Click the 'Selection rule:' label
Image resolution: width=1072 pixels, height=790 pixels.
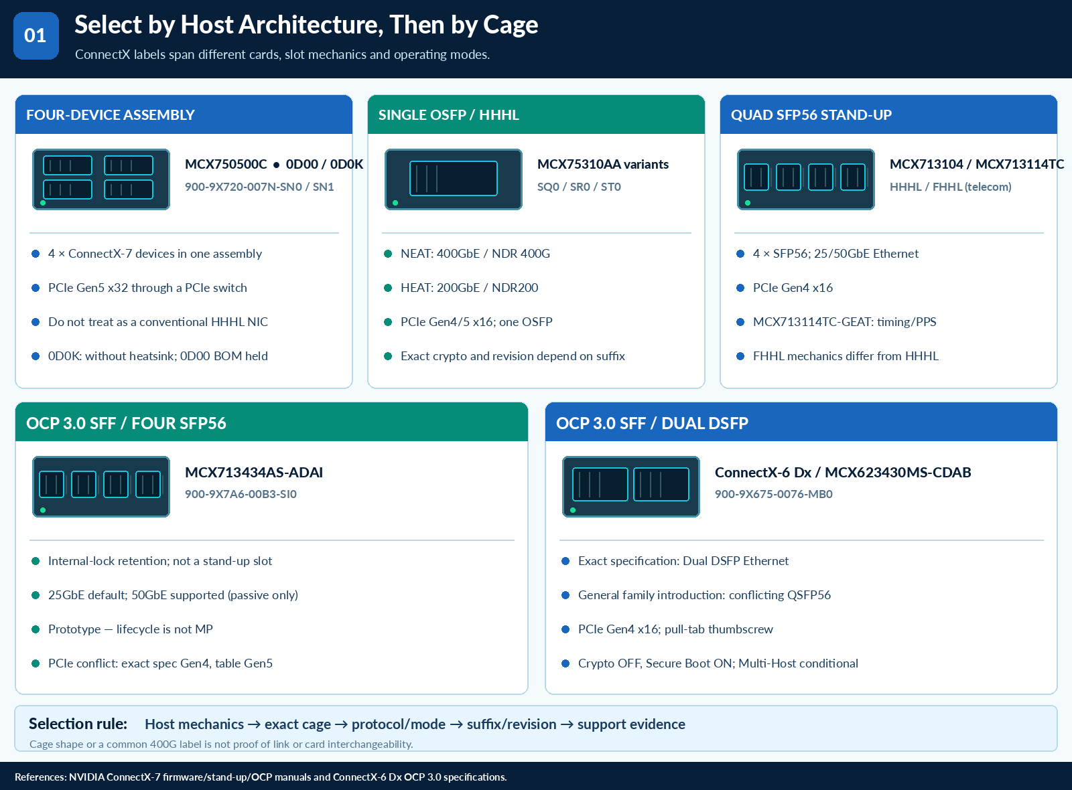(78, 724)
